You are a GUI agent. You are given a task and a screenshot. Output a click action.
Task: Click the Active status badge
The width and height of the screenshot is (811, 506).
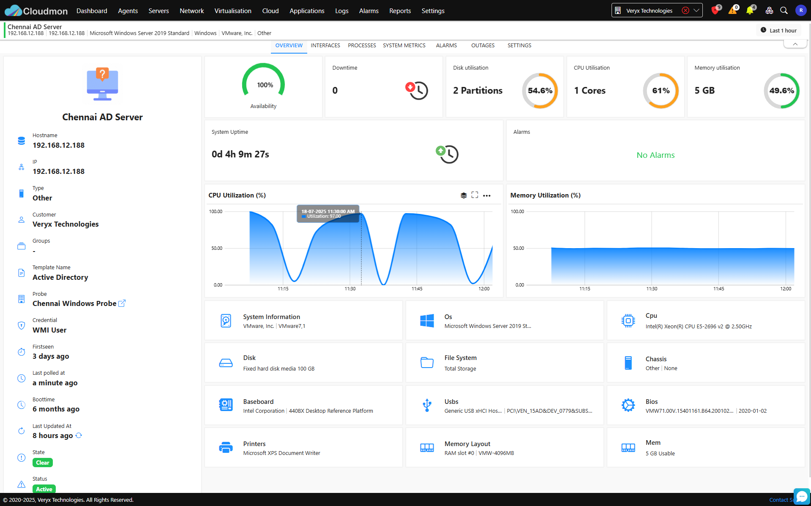pos(44,489)
